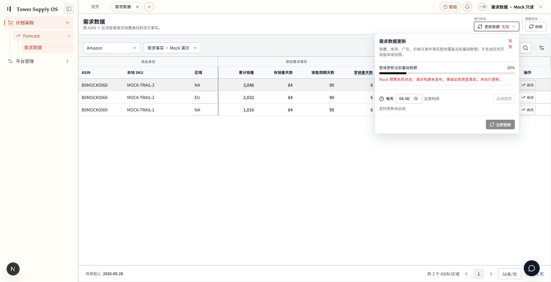Click the M user avatar icon
The image size is (551, 282).
click(x=482, y=7)
